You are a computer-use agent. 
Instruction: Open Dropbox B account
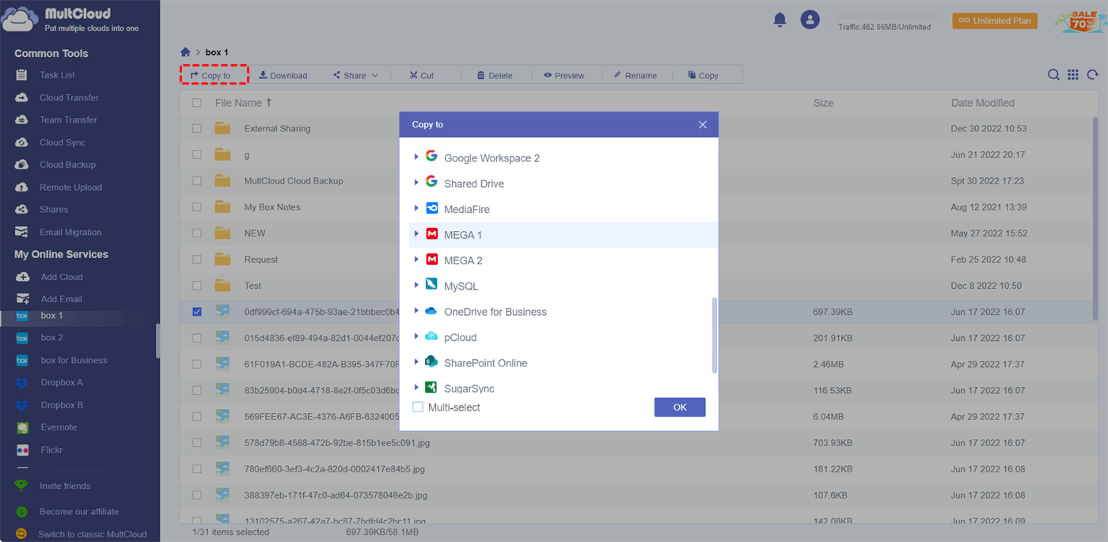(x=62, y=405)
